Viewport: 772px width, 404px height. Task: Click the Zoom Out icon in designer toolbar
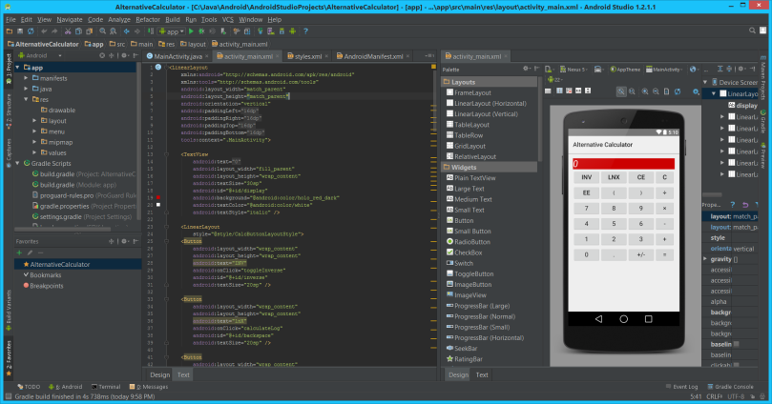pyautogui.click(x=656, y=91)
